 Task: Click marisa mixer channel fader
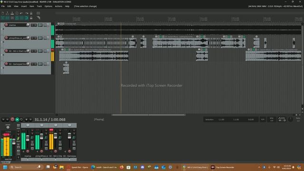click(28, 138)
